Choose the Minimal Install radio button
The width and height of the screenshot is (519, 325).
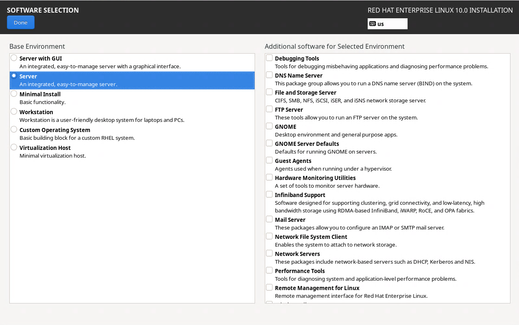tap(14, 94)
